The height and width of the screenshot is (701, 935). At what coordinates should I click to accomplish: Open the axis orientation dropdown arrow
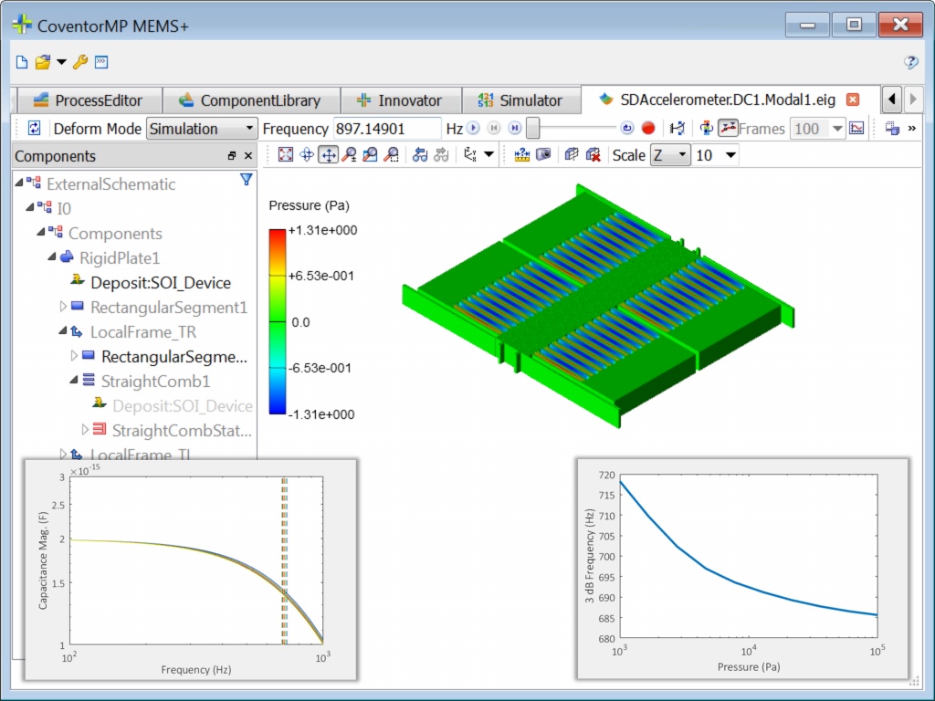pos(489,155)
